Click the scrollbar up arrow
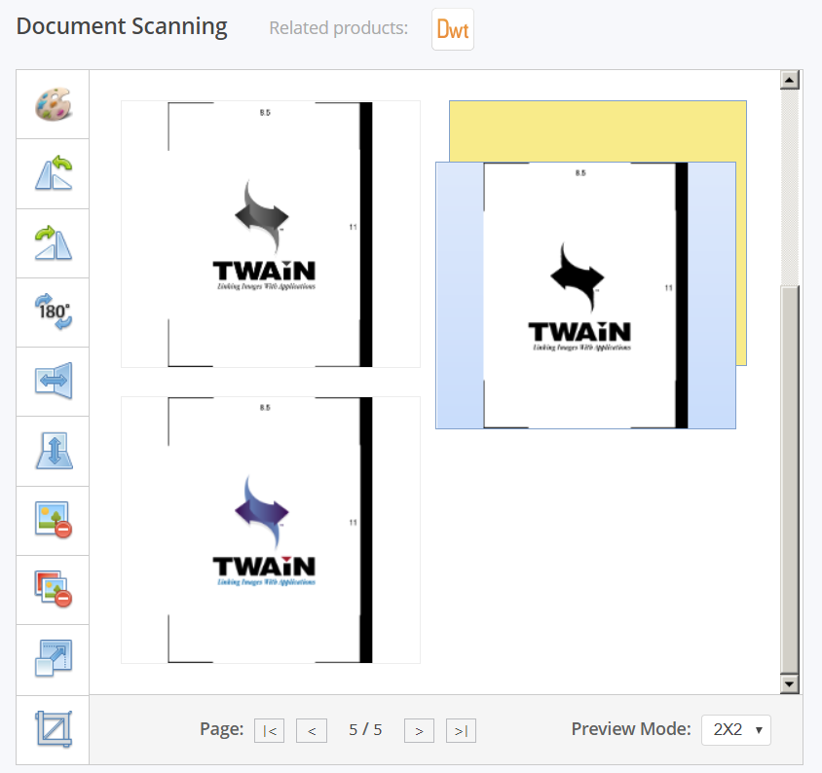 click(x=790, y=81)
